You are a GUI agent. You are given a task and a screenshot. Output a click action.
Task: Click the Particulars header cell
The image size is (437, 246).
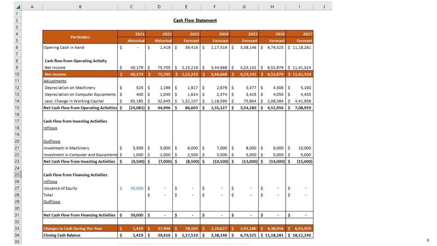coord(80,37)
